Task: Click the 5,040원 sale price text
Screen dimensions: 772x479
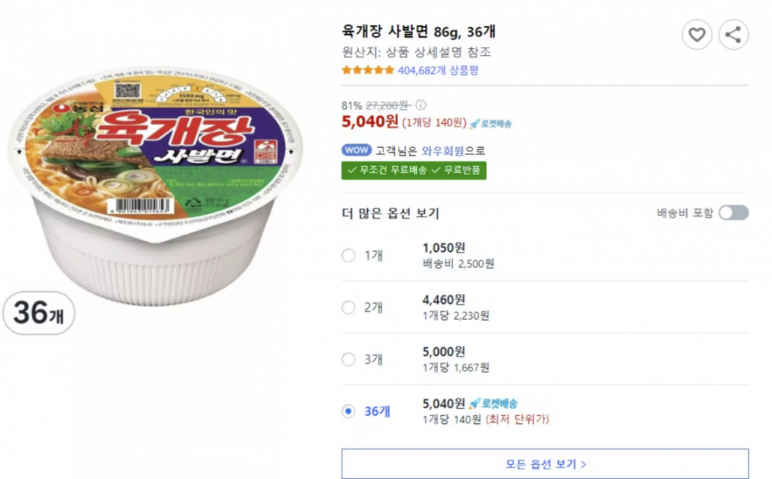Action: click(369, 122)
